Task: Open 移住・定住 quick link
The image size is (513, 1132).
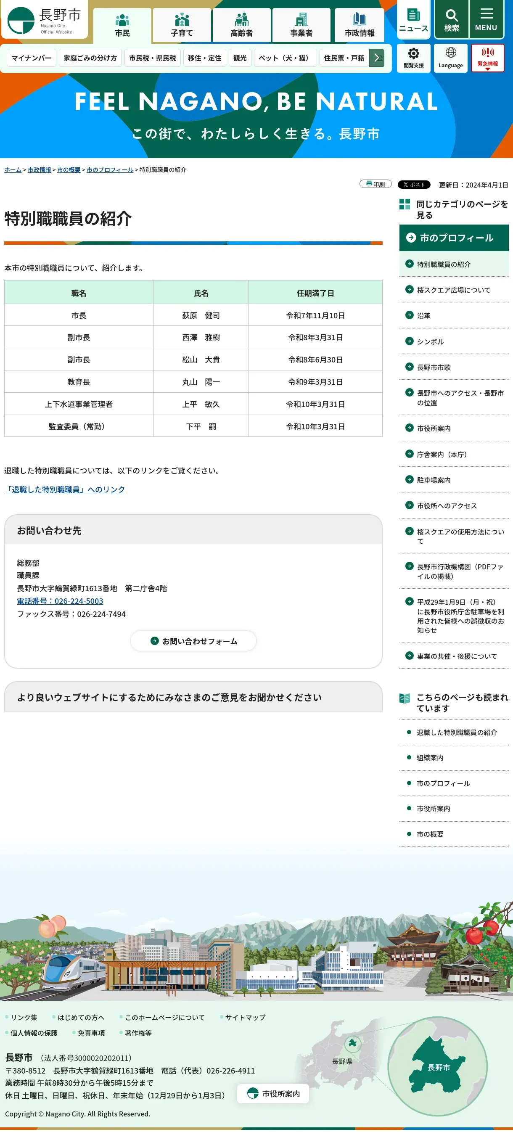Action: point(204,58)
